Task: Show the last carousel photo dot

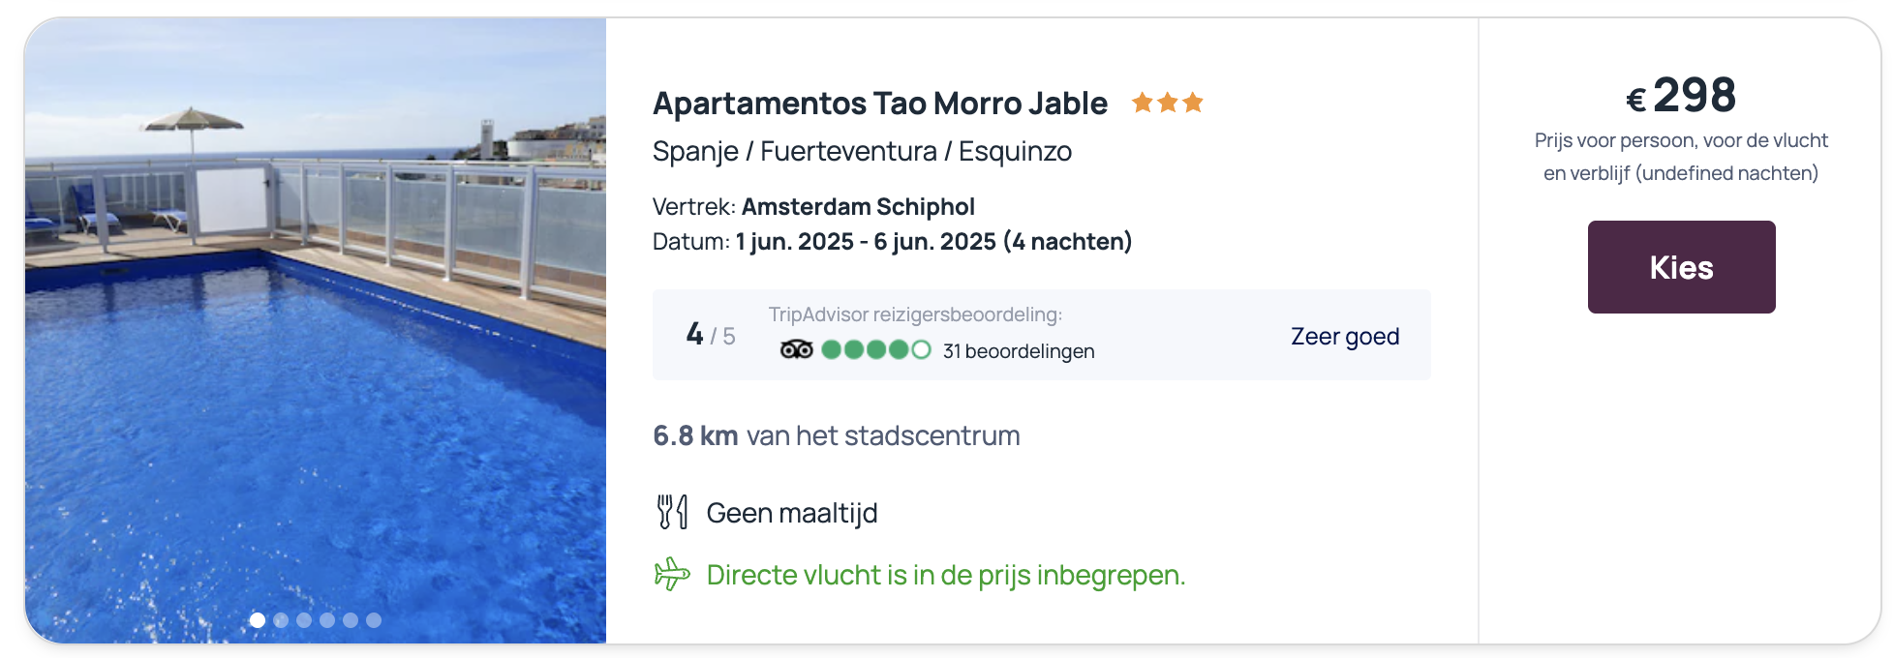Action: [374, 620]
